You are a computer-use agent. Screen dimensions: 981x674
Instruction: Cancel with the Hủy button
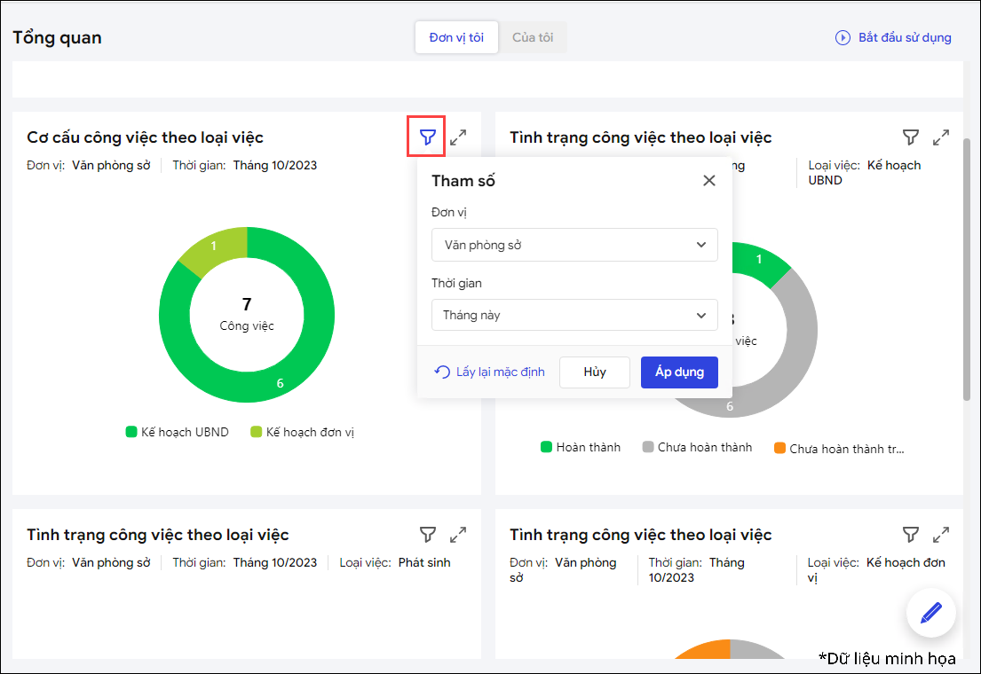(594, 372)
